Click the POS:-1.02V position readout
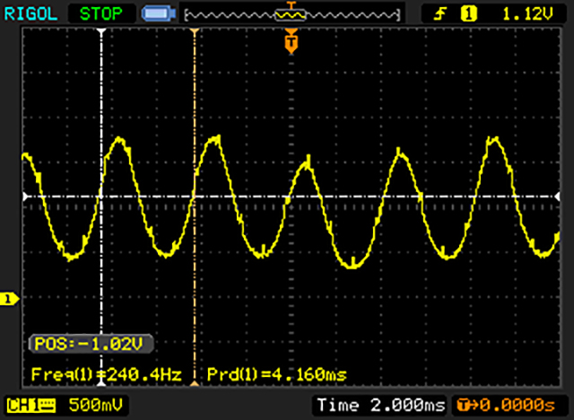Image resolution: width=574 pixels, height=420 pixels. pos(90,344)
